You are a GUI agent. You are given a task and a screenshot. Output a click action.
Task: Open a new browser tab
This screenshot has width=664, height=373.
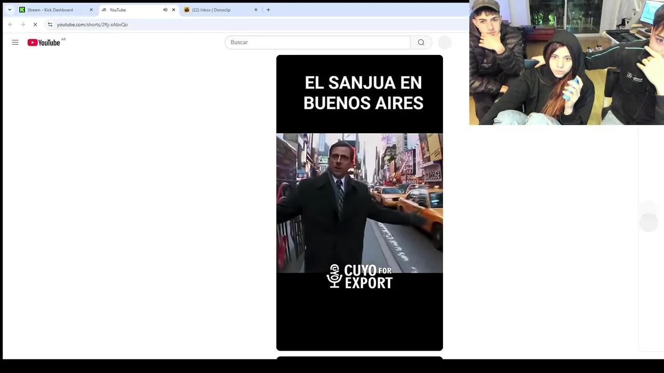[x=268, y=10]
